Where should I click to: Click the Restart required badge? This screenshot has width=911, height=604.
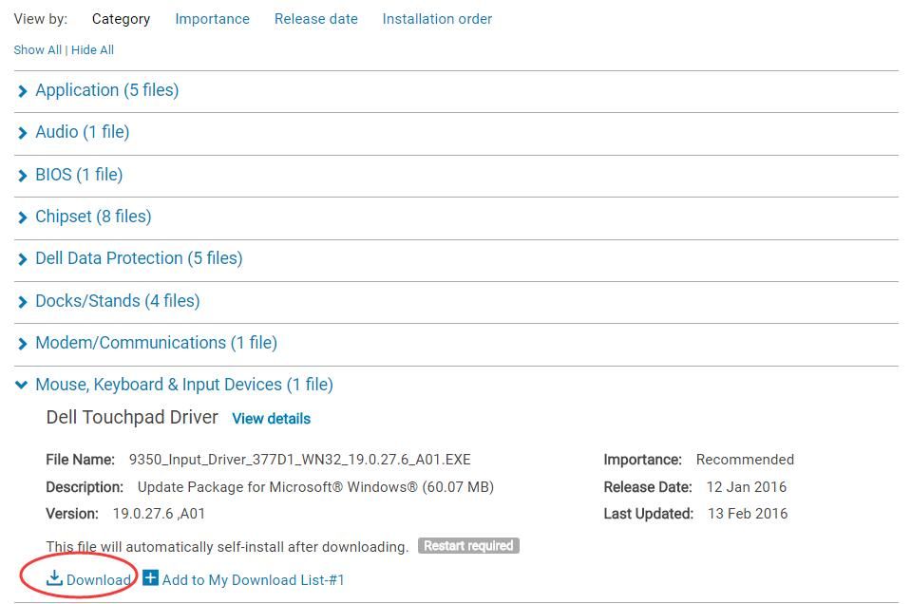click(x=468, y=546)
